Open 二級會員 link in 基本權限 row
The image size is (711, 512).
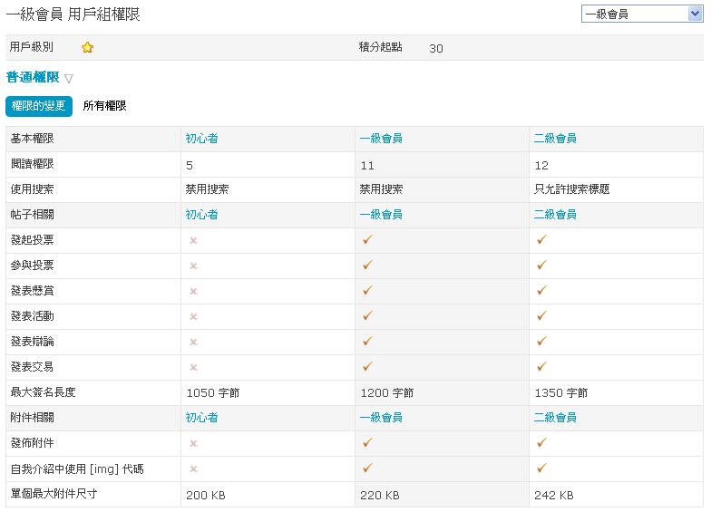click(x=555, y=139)
